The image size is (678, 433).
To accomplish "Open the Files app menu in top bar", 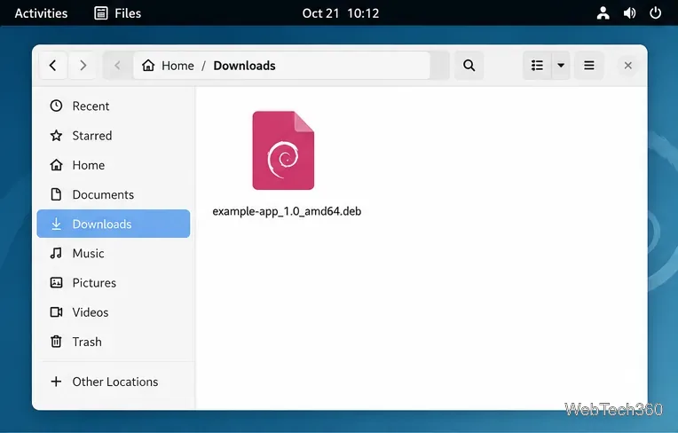I will 118,13.
